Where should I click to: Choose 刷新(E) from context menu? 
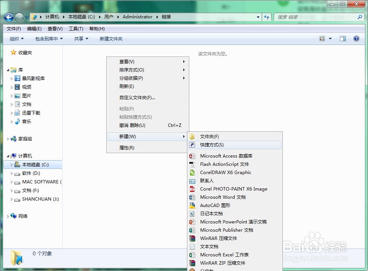(148, 86)
